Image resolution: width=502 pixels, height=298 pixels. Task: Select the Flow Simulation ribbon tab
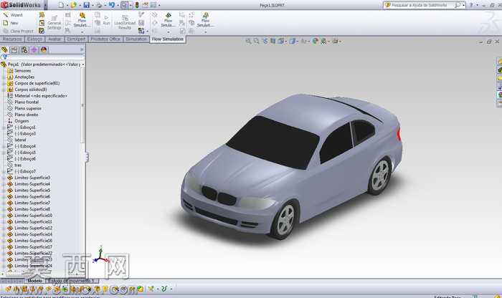(x=167, y=39)
